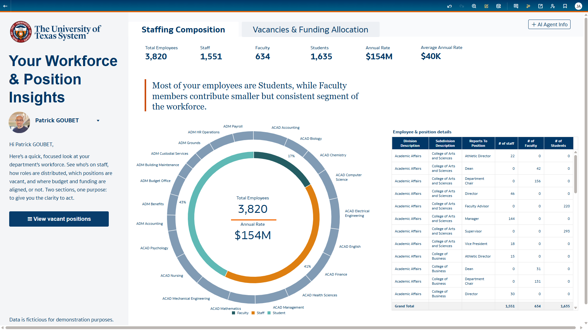The image size is (588, 330).
Task: Click the AI sparkles insights icon
Action: pos(528,6)
